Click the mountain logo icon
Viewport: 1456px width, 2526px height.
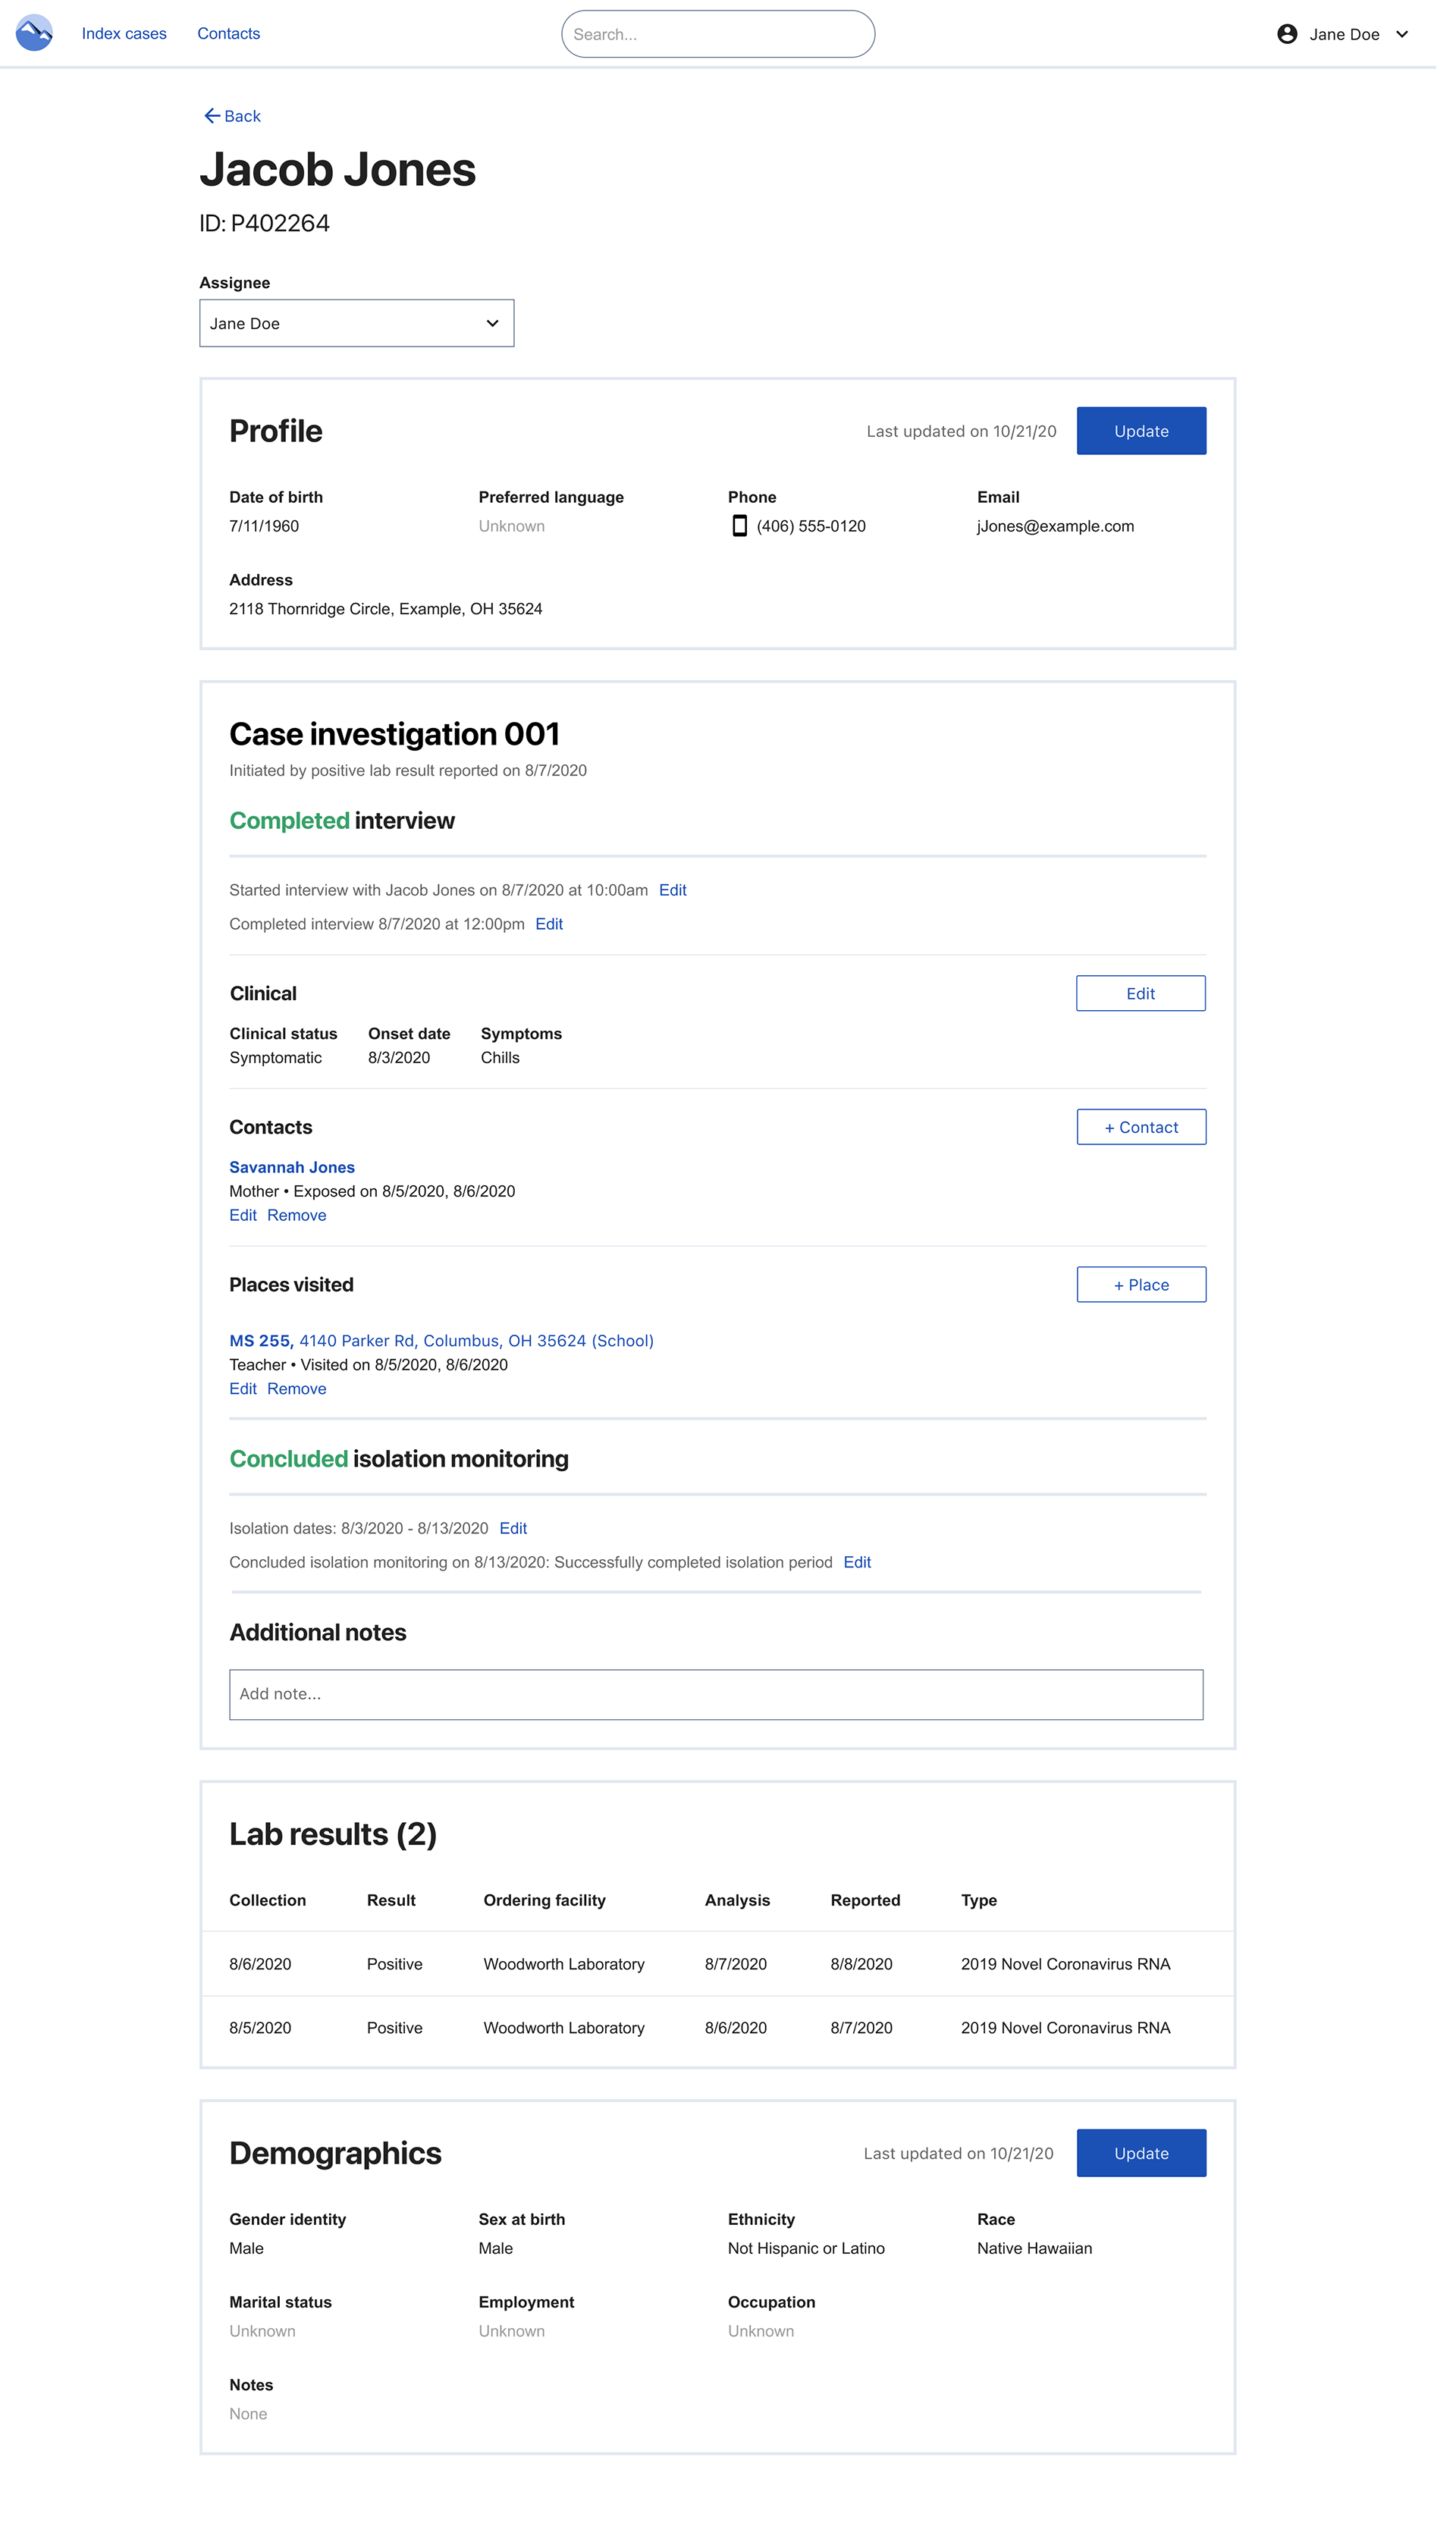(34, 33)
